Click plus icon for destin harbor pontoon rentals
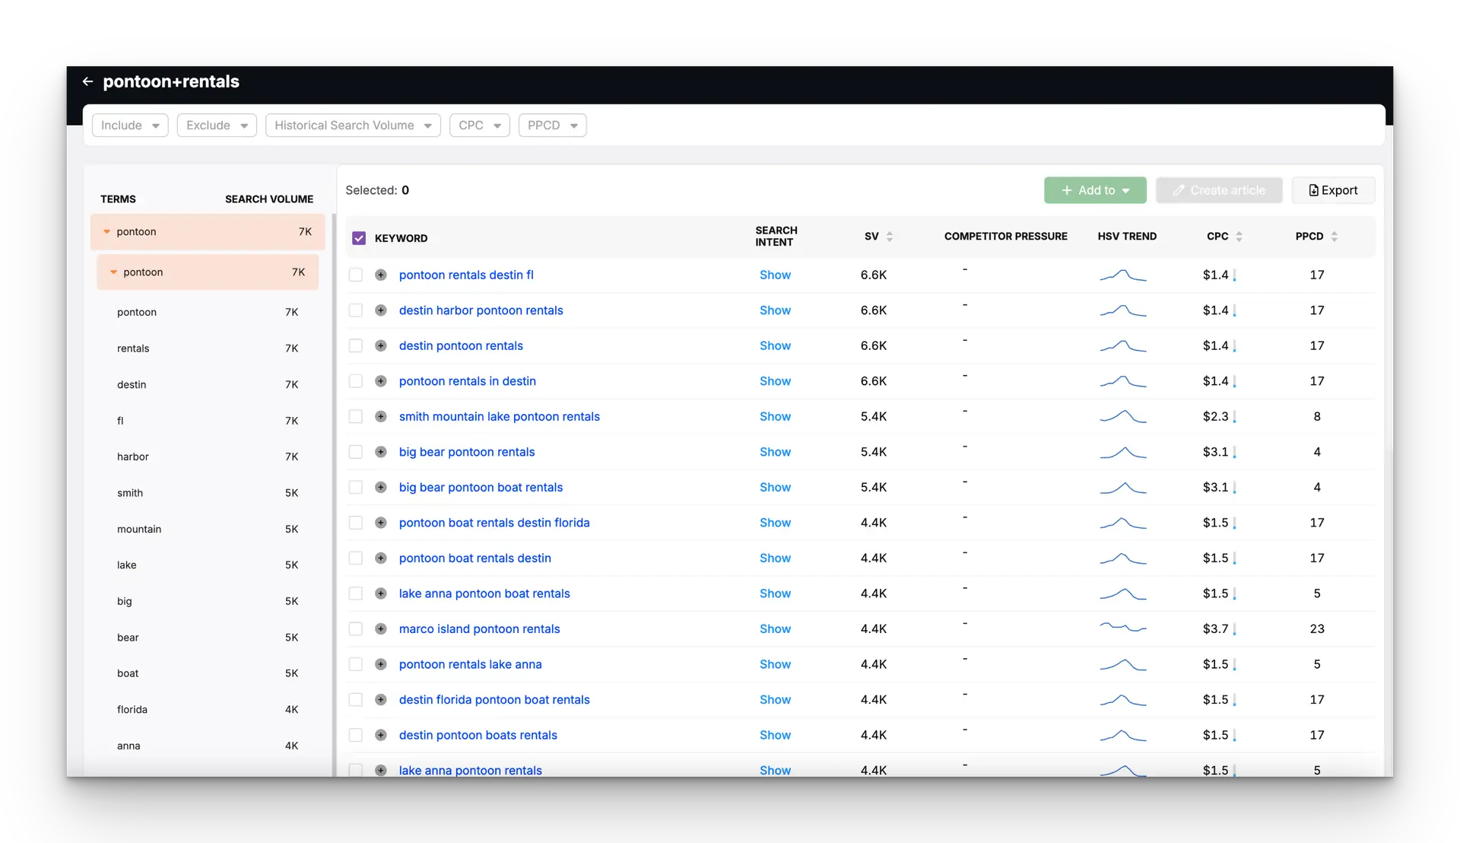1460x843 pixels. pos(381,310)
